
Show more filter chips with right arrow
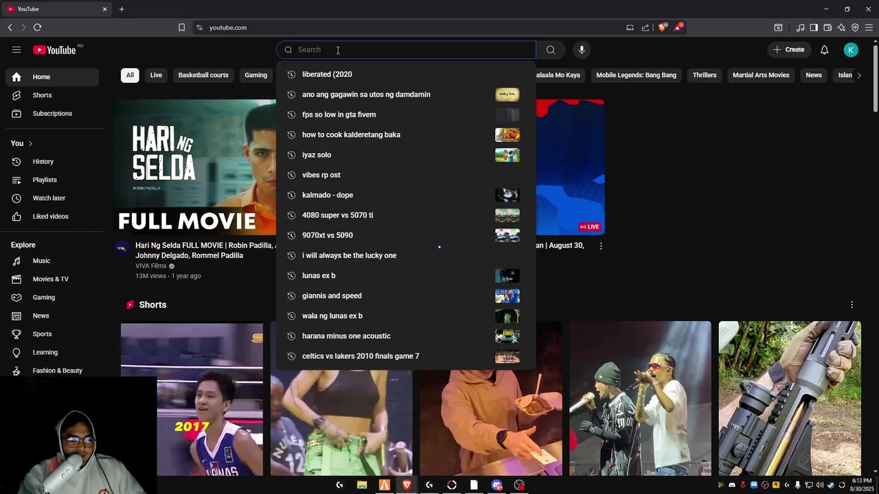pos(858,75)
